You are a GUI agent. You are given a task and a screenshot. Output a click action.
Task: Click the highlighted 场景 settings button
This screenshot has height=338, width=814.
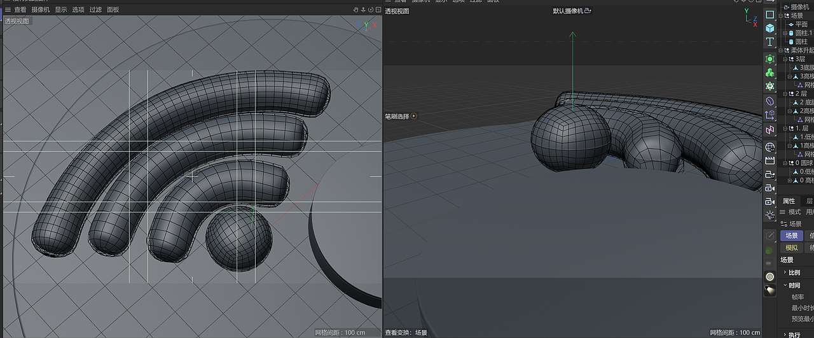(791, 236)
